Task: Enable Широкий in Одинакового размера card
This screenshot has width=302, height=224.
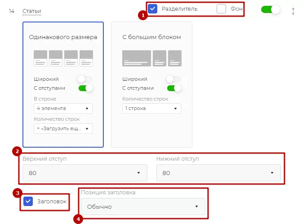Action: pos(85,79)
